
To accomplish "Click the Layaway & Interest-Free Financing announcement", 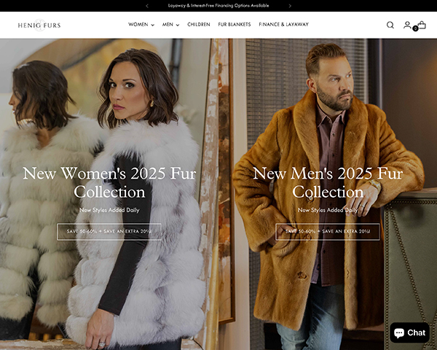I will (x=219, y=6).
